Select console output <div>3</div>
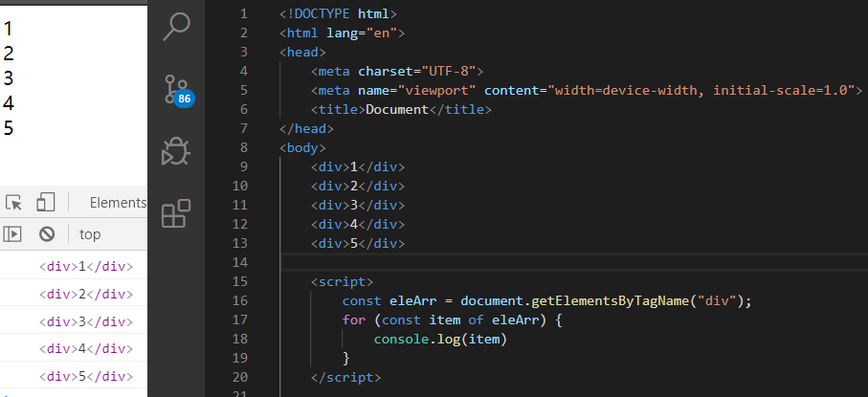Image resolution: width=868 pixels, height=397 pixels. (86, 321)
